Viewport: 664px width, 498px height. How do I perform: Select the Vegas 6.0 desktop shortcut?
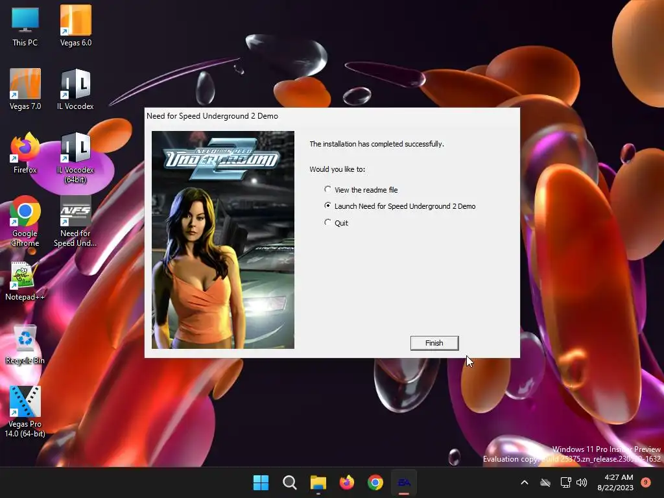point(76,26)
